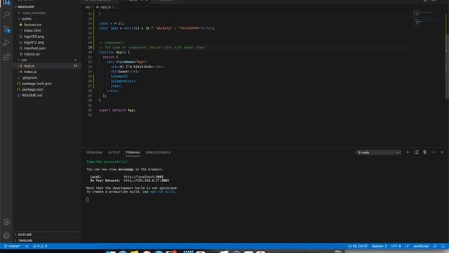This screenshot has width=449, height=253.
Task: Expand the node_modules folder
Action: pos(33,13)
